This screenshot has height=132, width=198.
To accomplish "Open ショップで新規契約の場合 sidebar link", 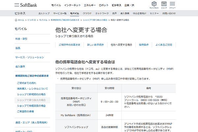I will [31, 94].
